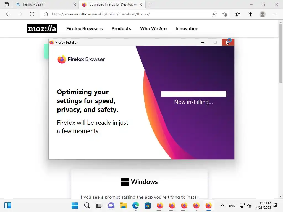Open the Firefox Browsers menu
The height and width of the screenshot is (212, 283).
coord(85,28)
